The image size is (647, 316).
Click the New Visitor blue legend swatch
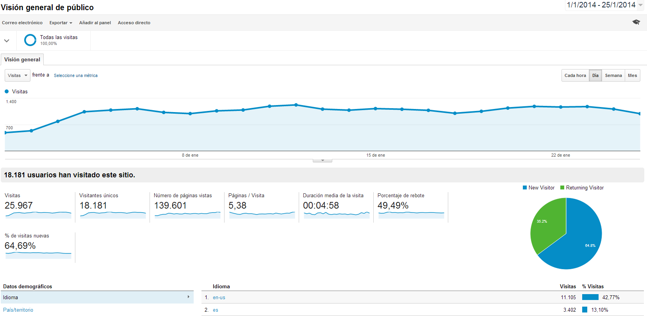(x=525, y=187)
